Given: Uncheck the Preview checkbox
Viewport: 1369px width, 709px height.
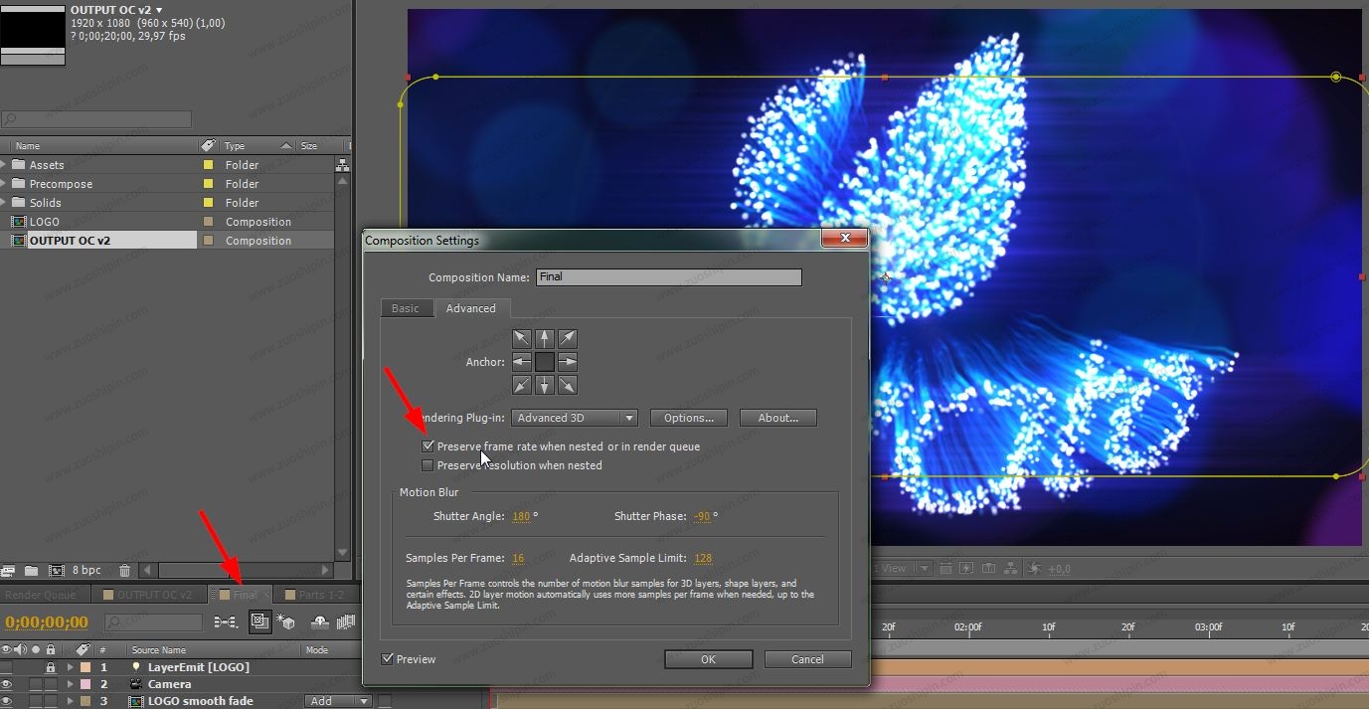Looking at the screenshot, I should tap(388, 659).
